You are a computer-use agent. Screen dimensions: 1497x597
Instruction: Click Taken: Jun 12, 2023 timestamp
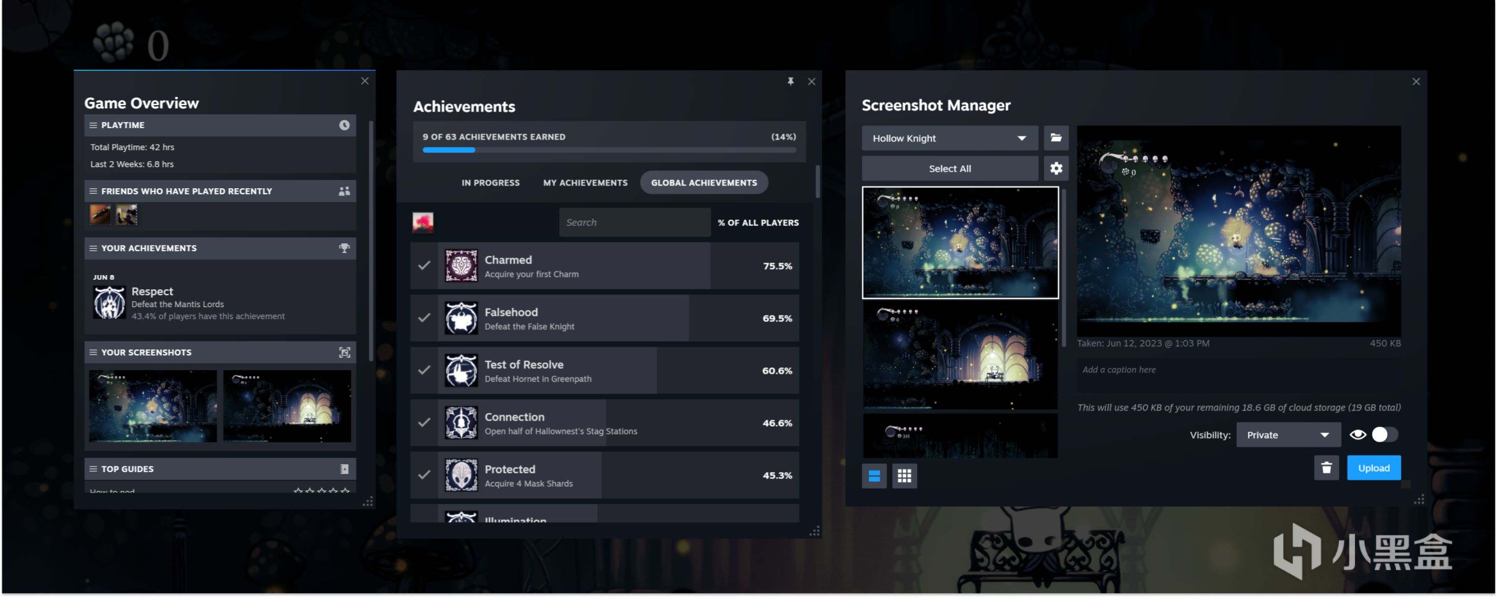(1143, 344)
